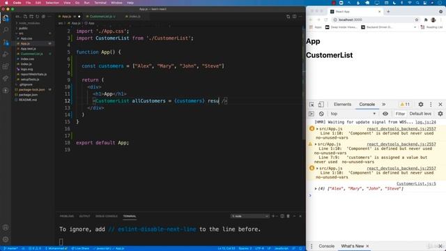This screenshot has height=251, width=446.
Task: Open the Debug Console panel tab
Action: 107,216
